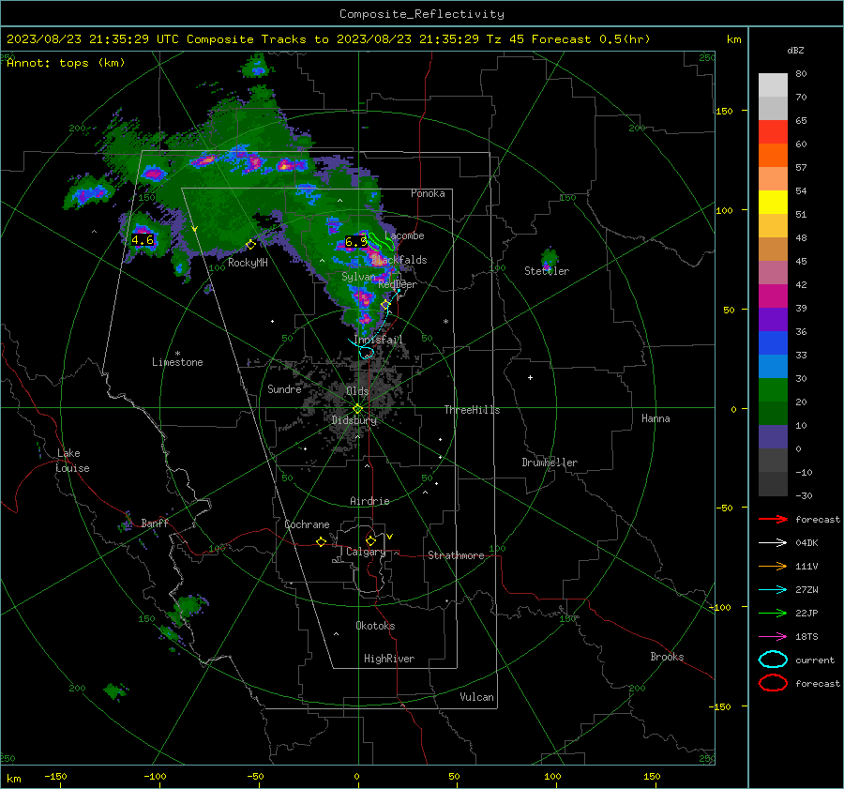Click the dBZ legend heading

(795, 50)
